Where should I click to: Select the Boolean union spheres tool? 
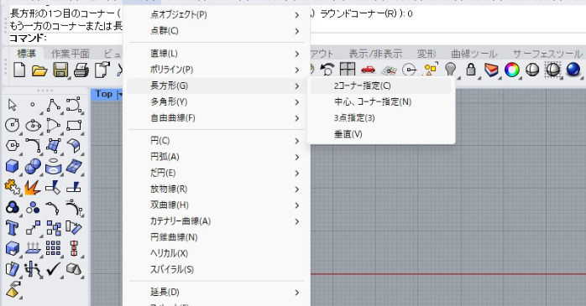tap(33, 166)
